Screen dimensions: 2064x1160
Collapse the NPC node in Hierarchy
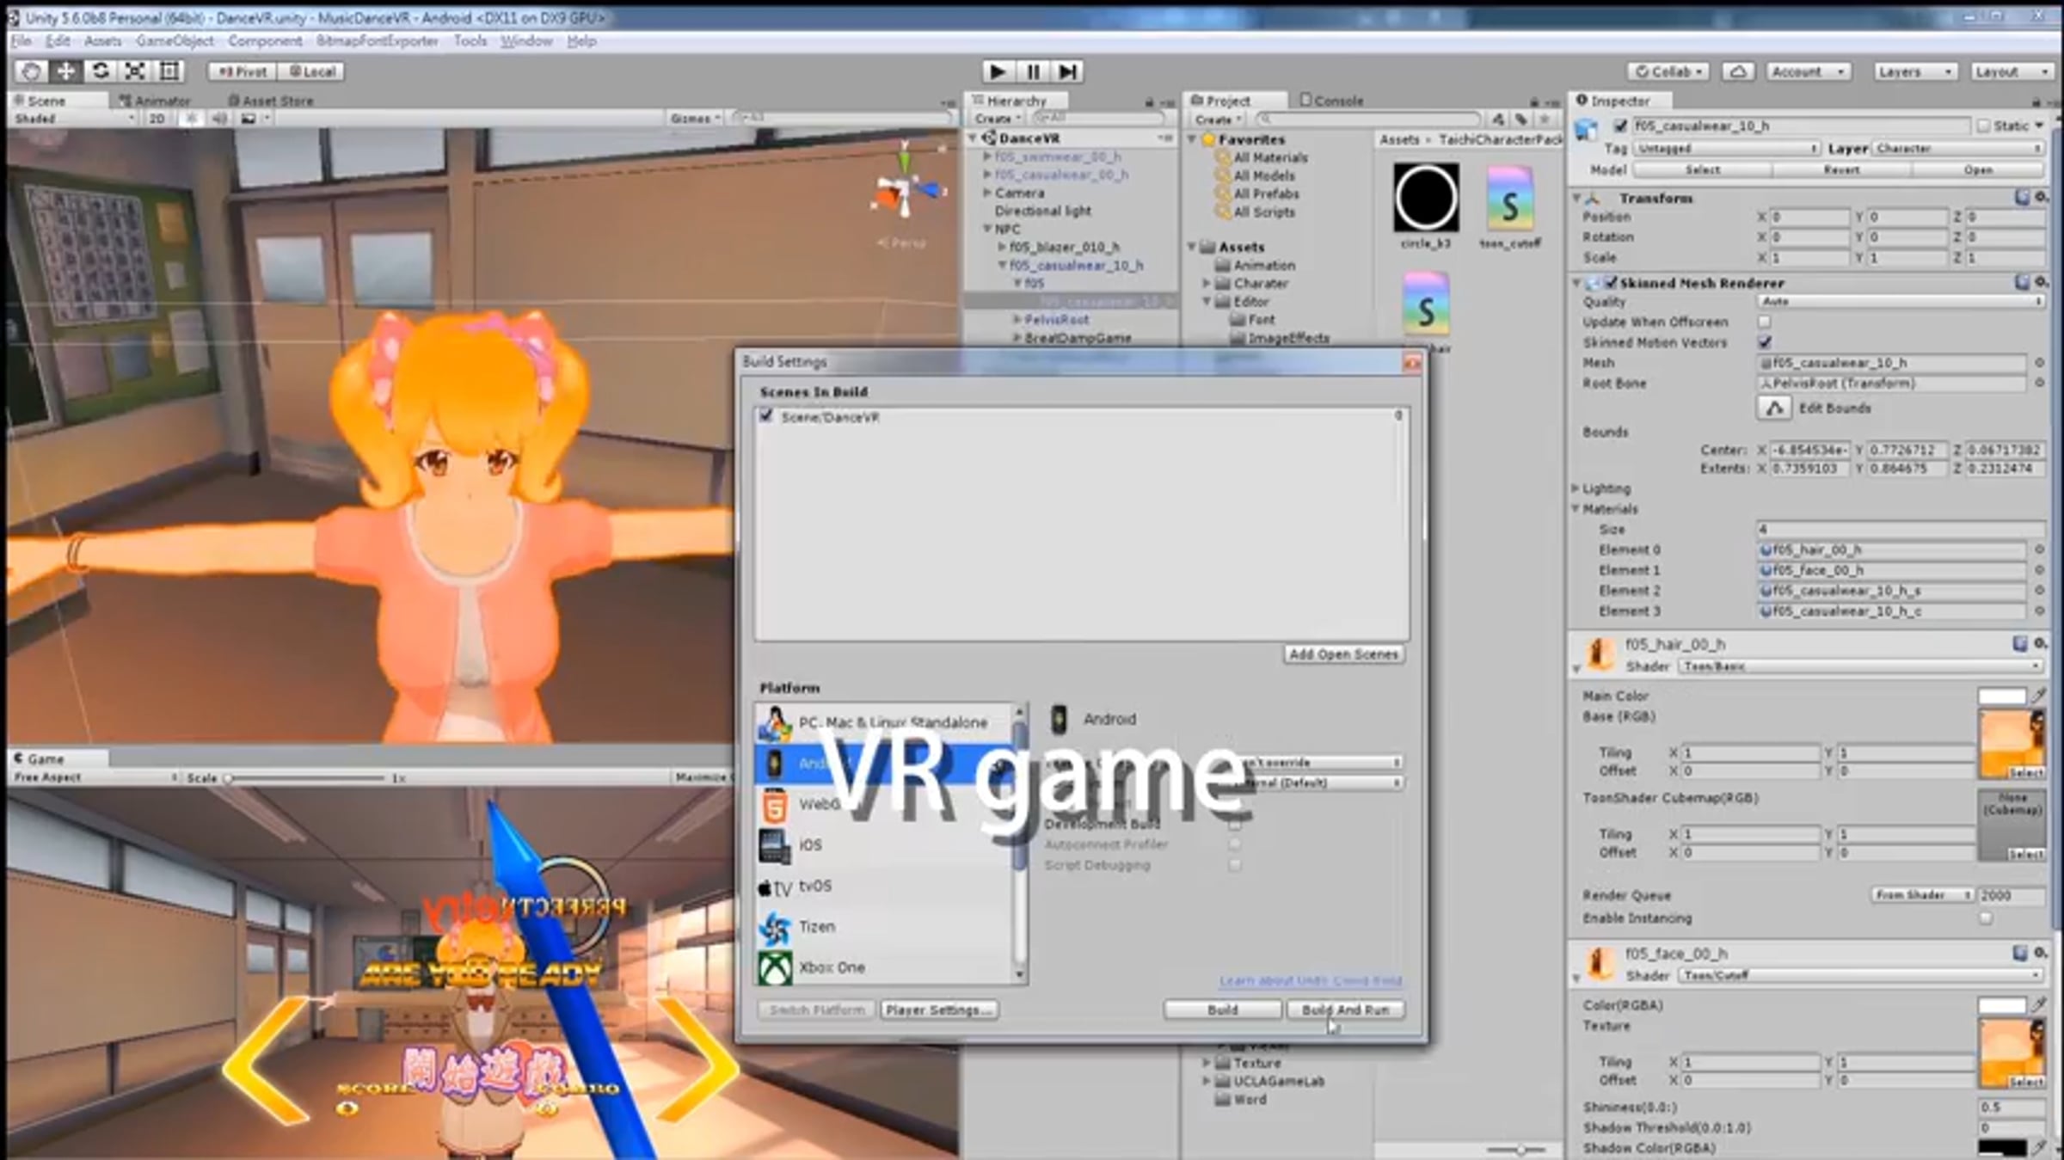pyautogui.click(x=988, y=229)
